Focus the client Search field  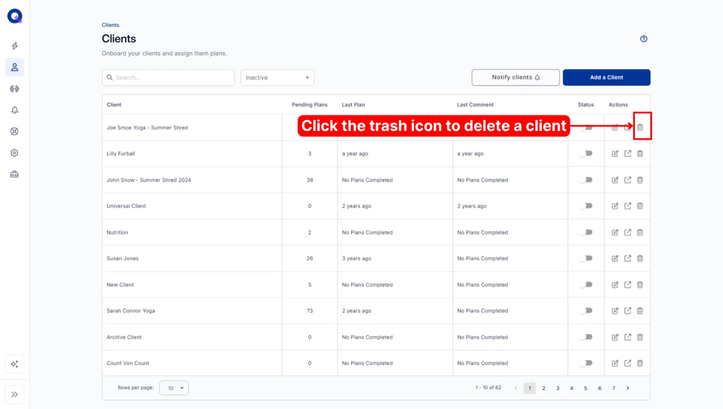(x=168, y=78)
